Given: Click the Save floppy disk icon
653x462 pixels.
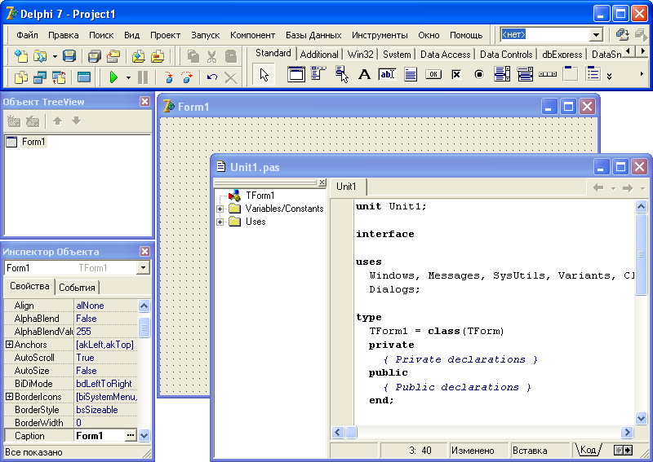Looking at the screenshot, I should click(69, 55).
